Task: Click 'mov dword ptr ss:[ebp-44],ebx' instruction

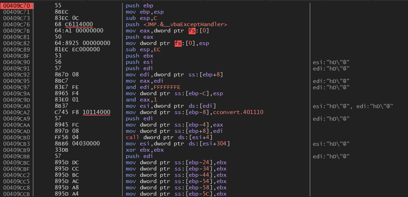Action: pos(176,175)
